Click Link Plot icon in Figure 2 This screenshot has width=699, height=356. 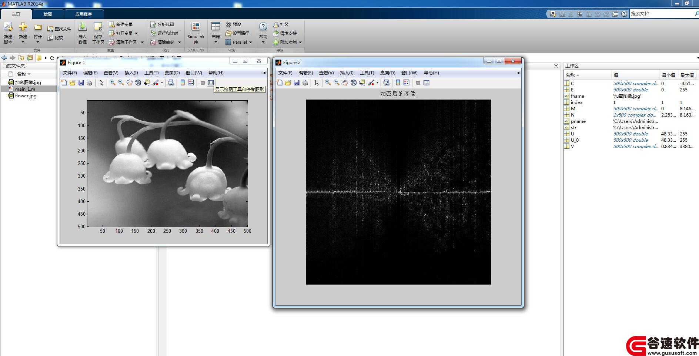[387, 83]
